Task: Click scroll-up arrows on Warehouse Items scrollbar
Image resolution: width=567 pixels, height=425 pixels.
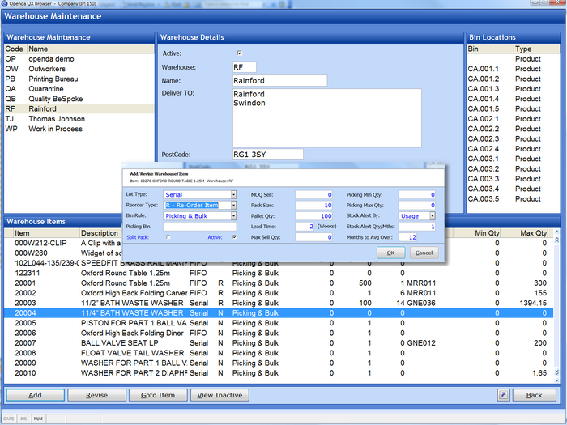Action: pos(557,240)
